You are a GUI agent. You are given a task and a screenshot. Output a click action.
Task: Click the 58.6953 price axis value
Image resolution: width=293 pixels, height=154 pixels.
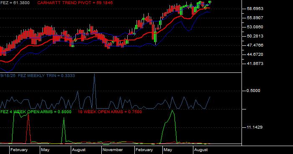click(x=255, y=9)
